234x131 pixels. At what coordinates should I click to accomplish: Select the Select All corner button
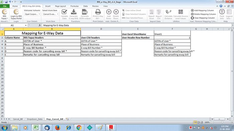[x=2, y=29]
